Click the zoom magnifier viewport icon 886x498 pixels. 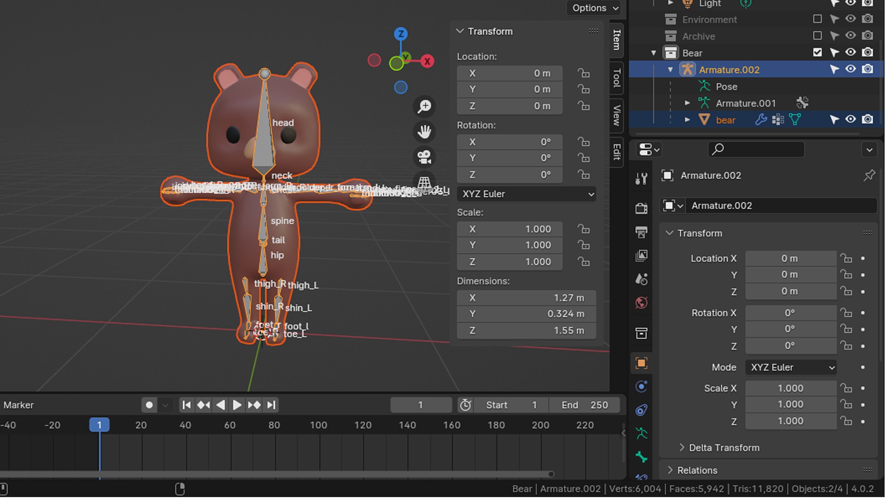click(424, 107)
